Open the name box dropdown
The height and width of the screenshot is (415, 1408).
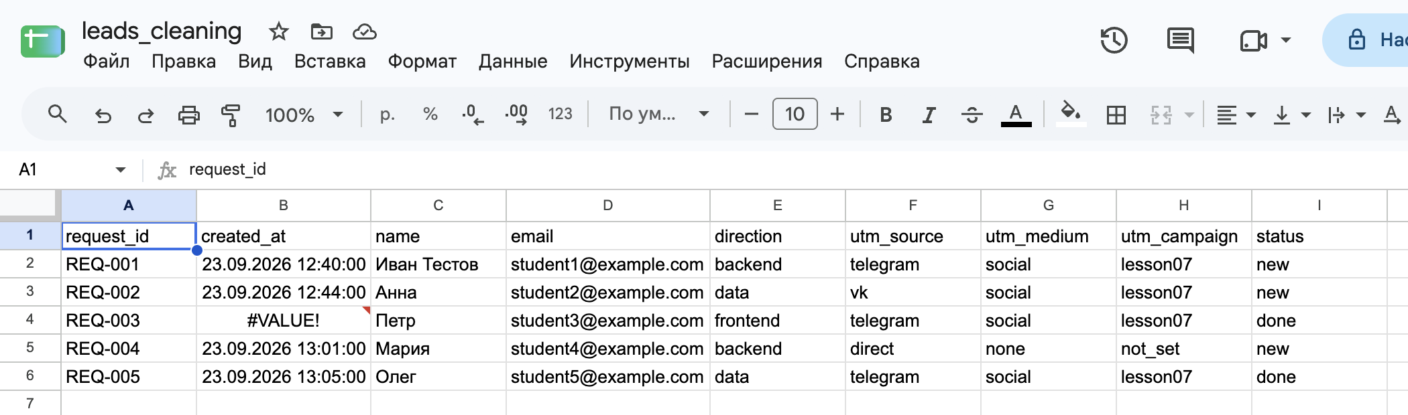(x=121, y=169)
